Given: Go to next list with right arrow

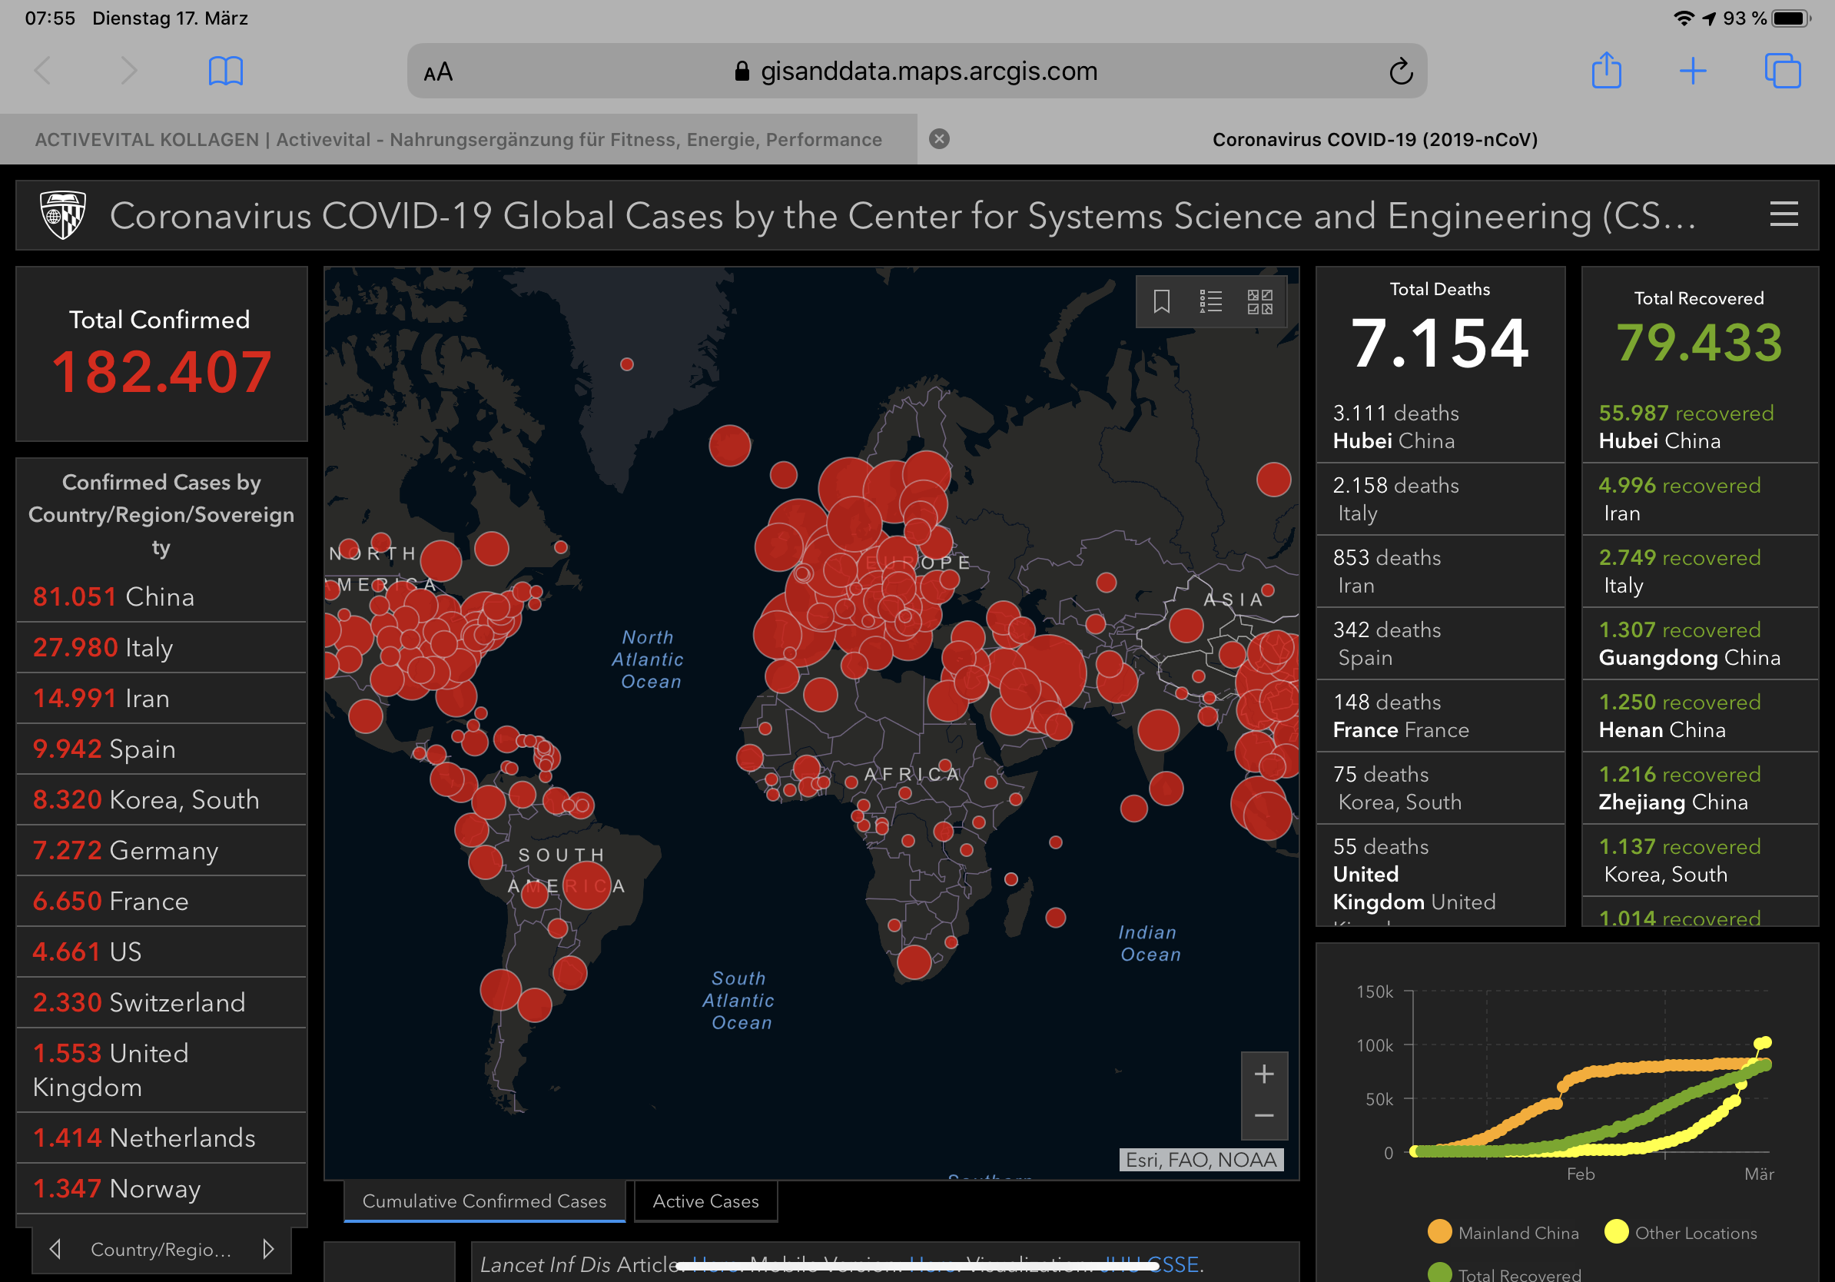Looking at the screenshot, I should coord(267,1248).
